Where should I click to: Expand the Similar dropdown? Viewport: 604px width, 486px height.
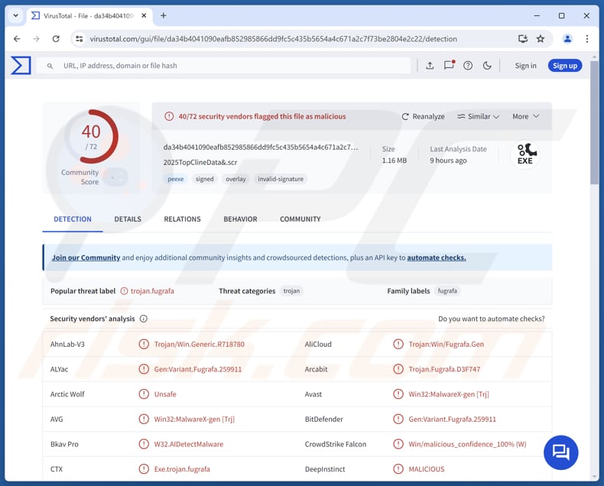478,117
